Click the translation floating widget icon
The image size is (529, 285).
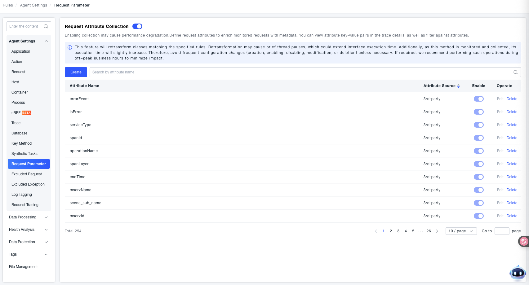[524, 241]
